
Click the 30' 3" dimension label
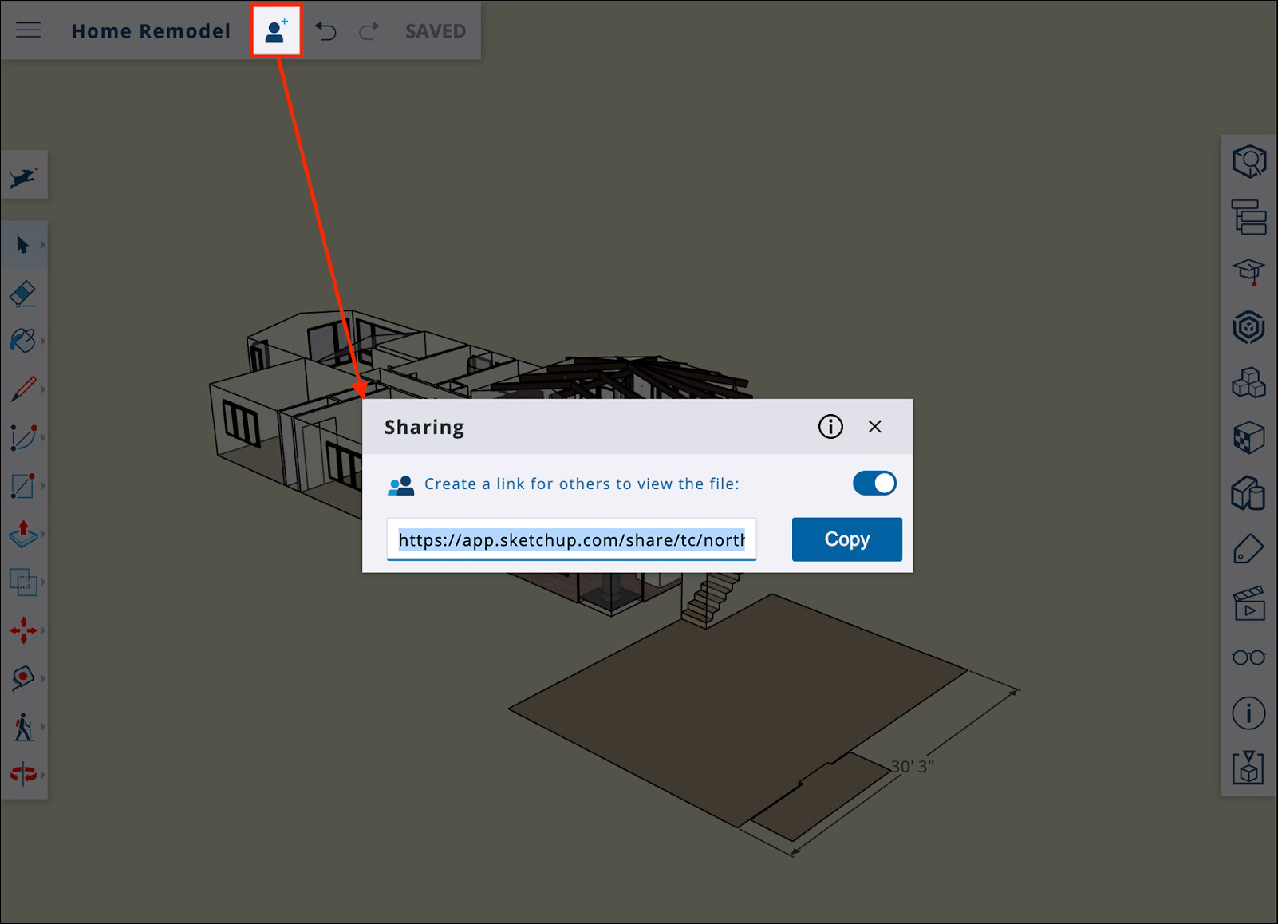coord(912,766)
